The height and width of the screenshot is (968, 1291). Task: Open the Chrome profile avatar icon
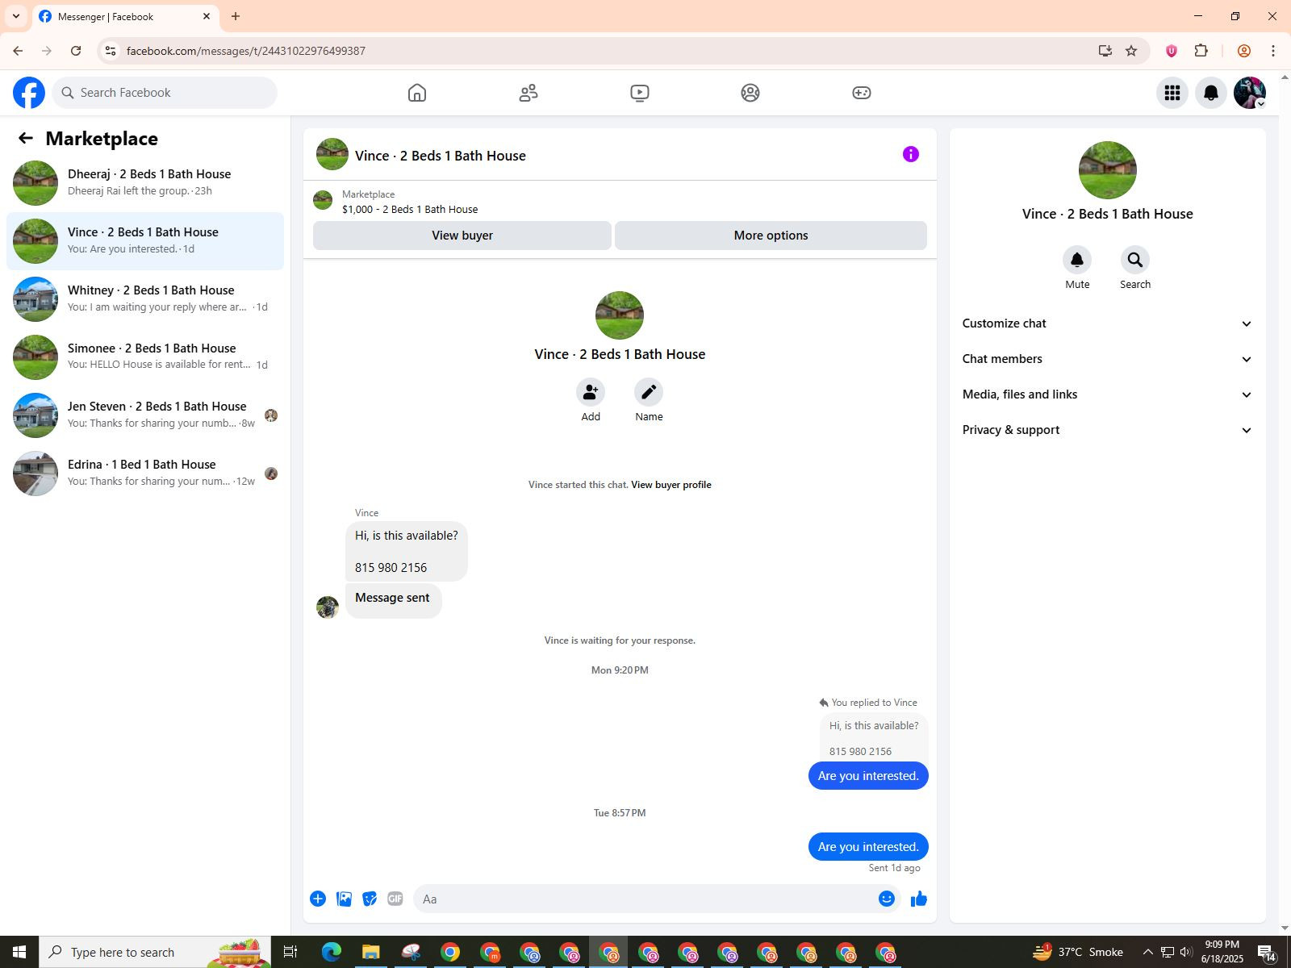click(x=1244, y=51)
